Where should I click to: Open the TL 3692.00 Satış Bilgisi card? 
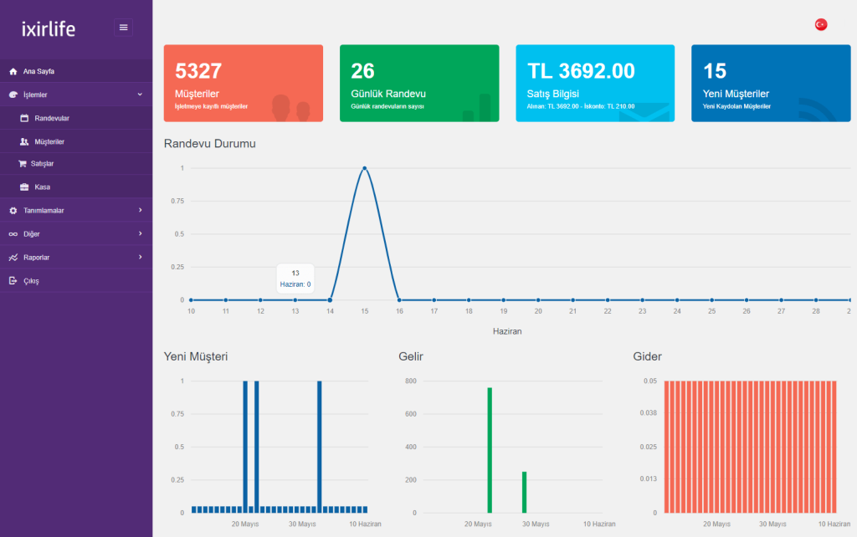pos(595,83)
